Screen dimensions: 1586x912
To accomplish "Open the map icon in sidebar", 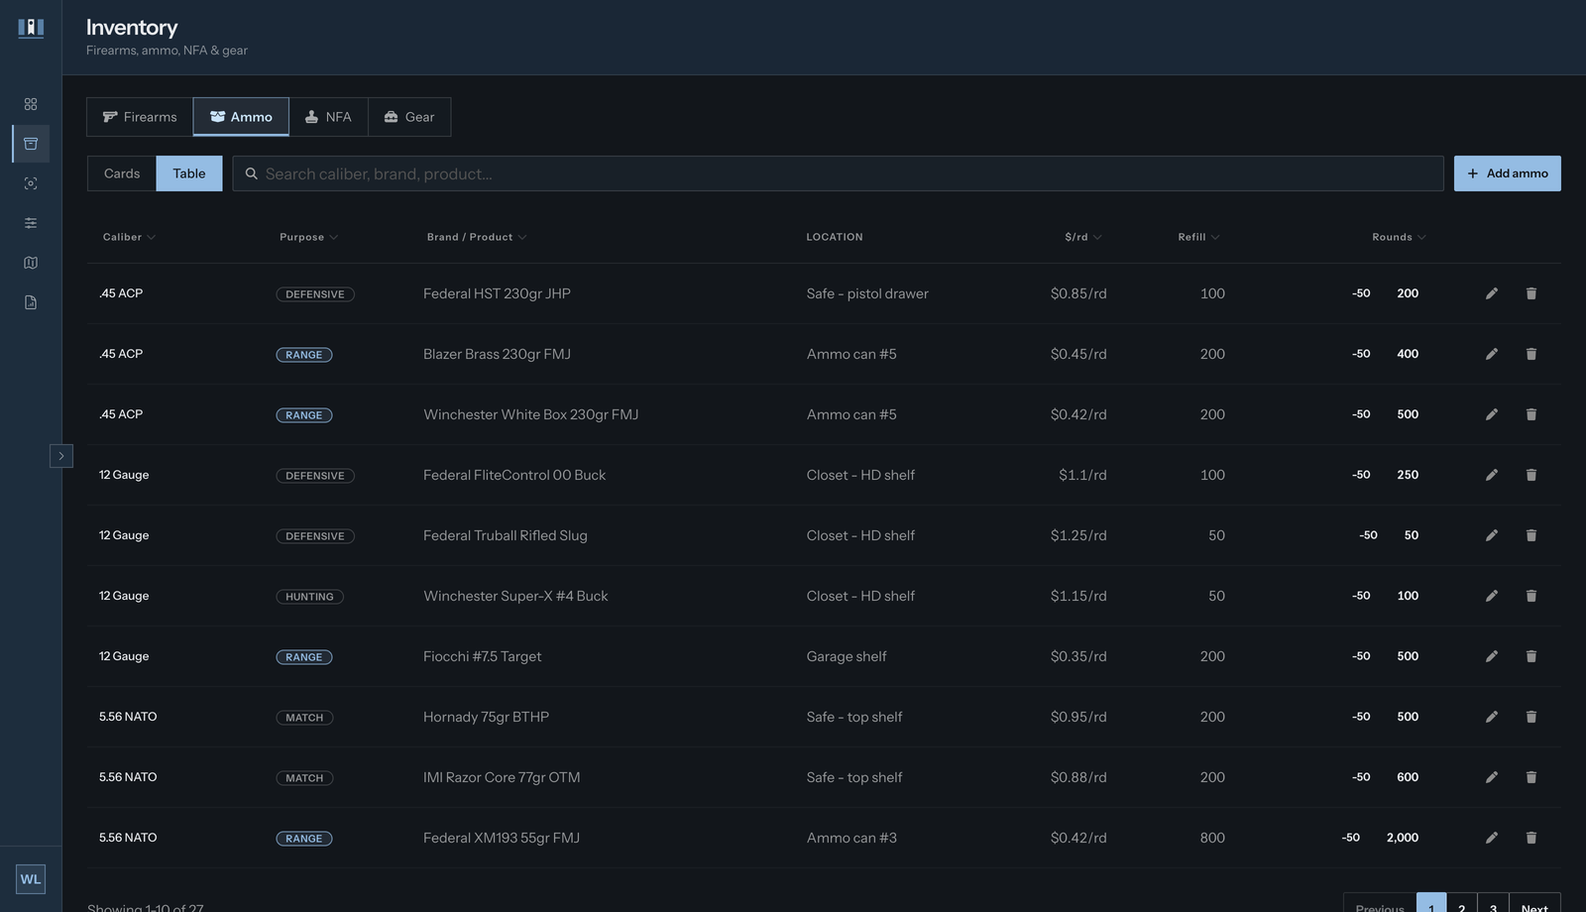I will (31, 263).
